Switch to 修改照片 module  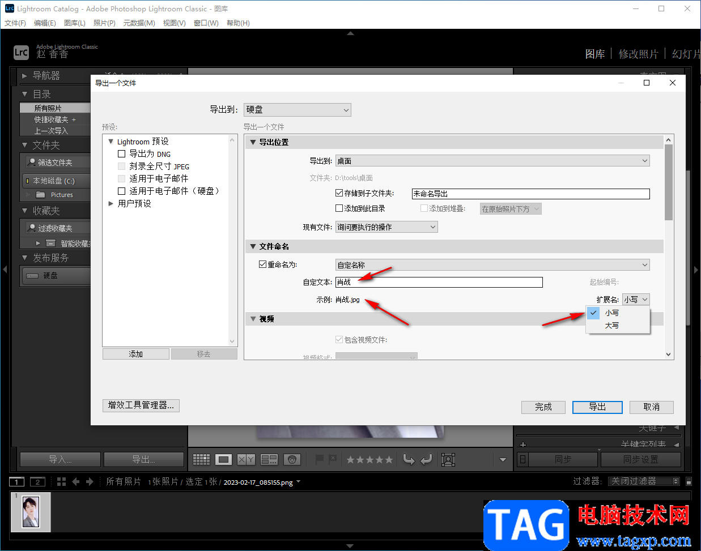click(639, 54)
